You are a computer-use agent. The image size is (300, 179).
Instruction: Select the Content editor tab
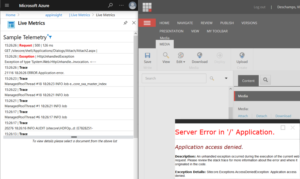pyautogui.click(x=248, y=81)
